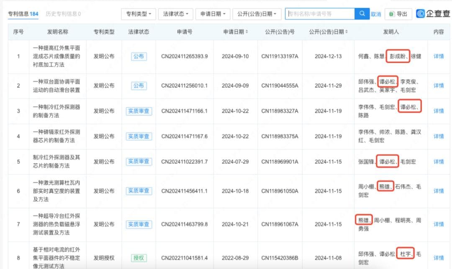Open 详情 for patent row 3

pyautogui.click(x=439, y=111)
